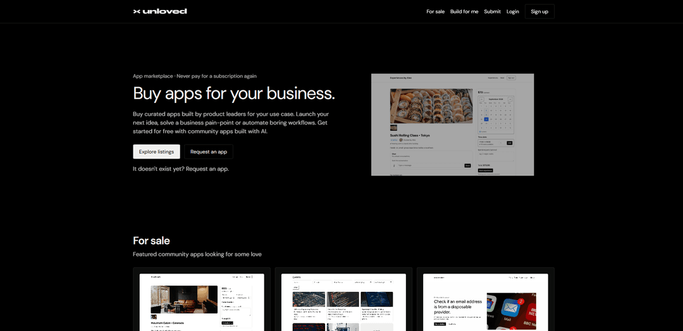Viewport: 683px width, 331px height.
Task: Open the Sushi Rolling Class hero preview image
Action: 452,124
